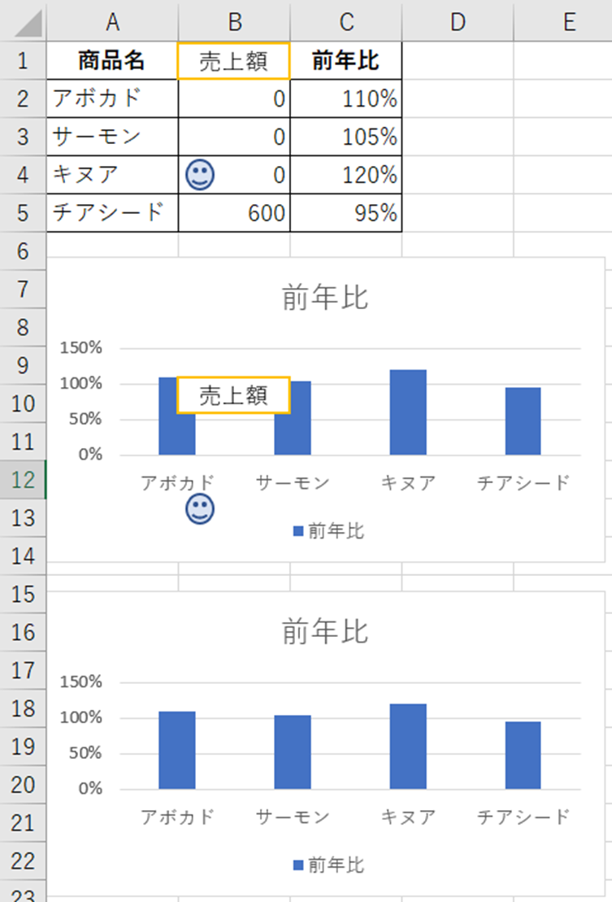Select the column D header
This screenshot has height=902, width=612.
[x=458, y=22]
